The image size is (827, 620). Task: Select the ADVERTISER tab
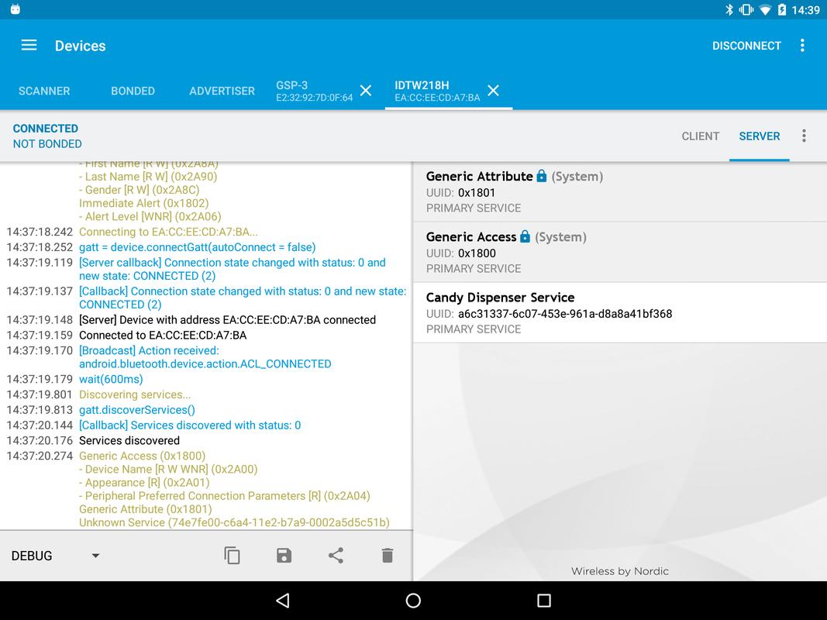tap(222, 91)
